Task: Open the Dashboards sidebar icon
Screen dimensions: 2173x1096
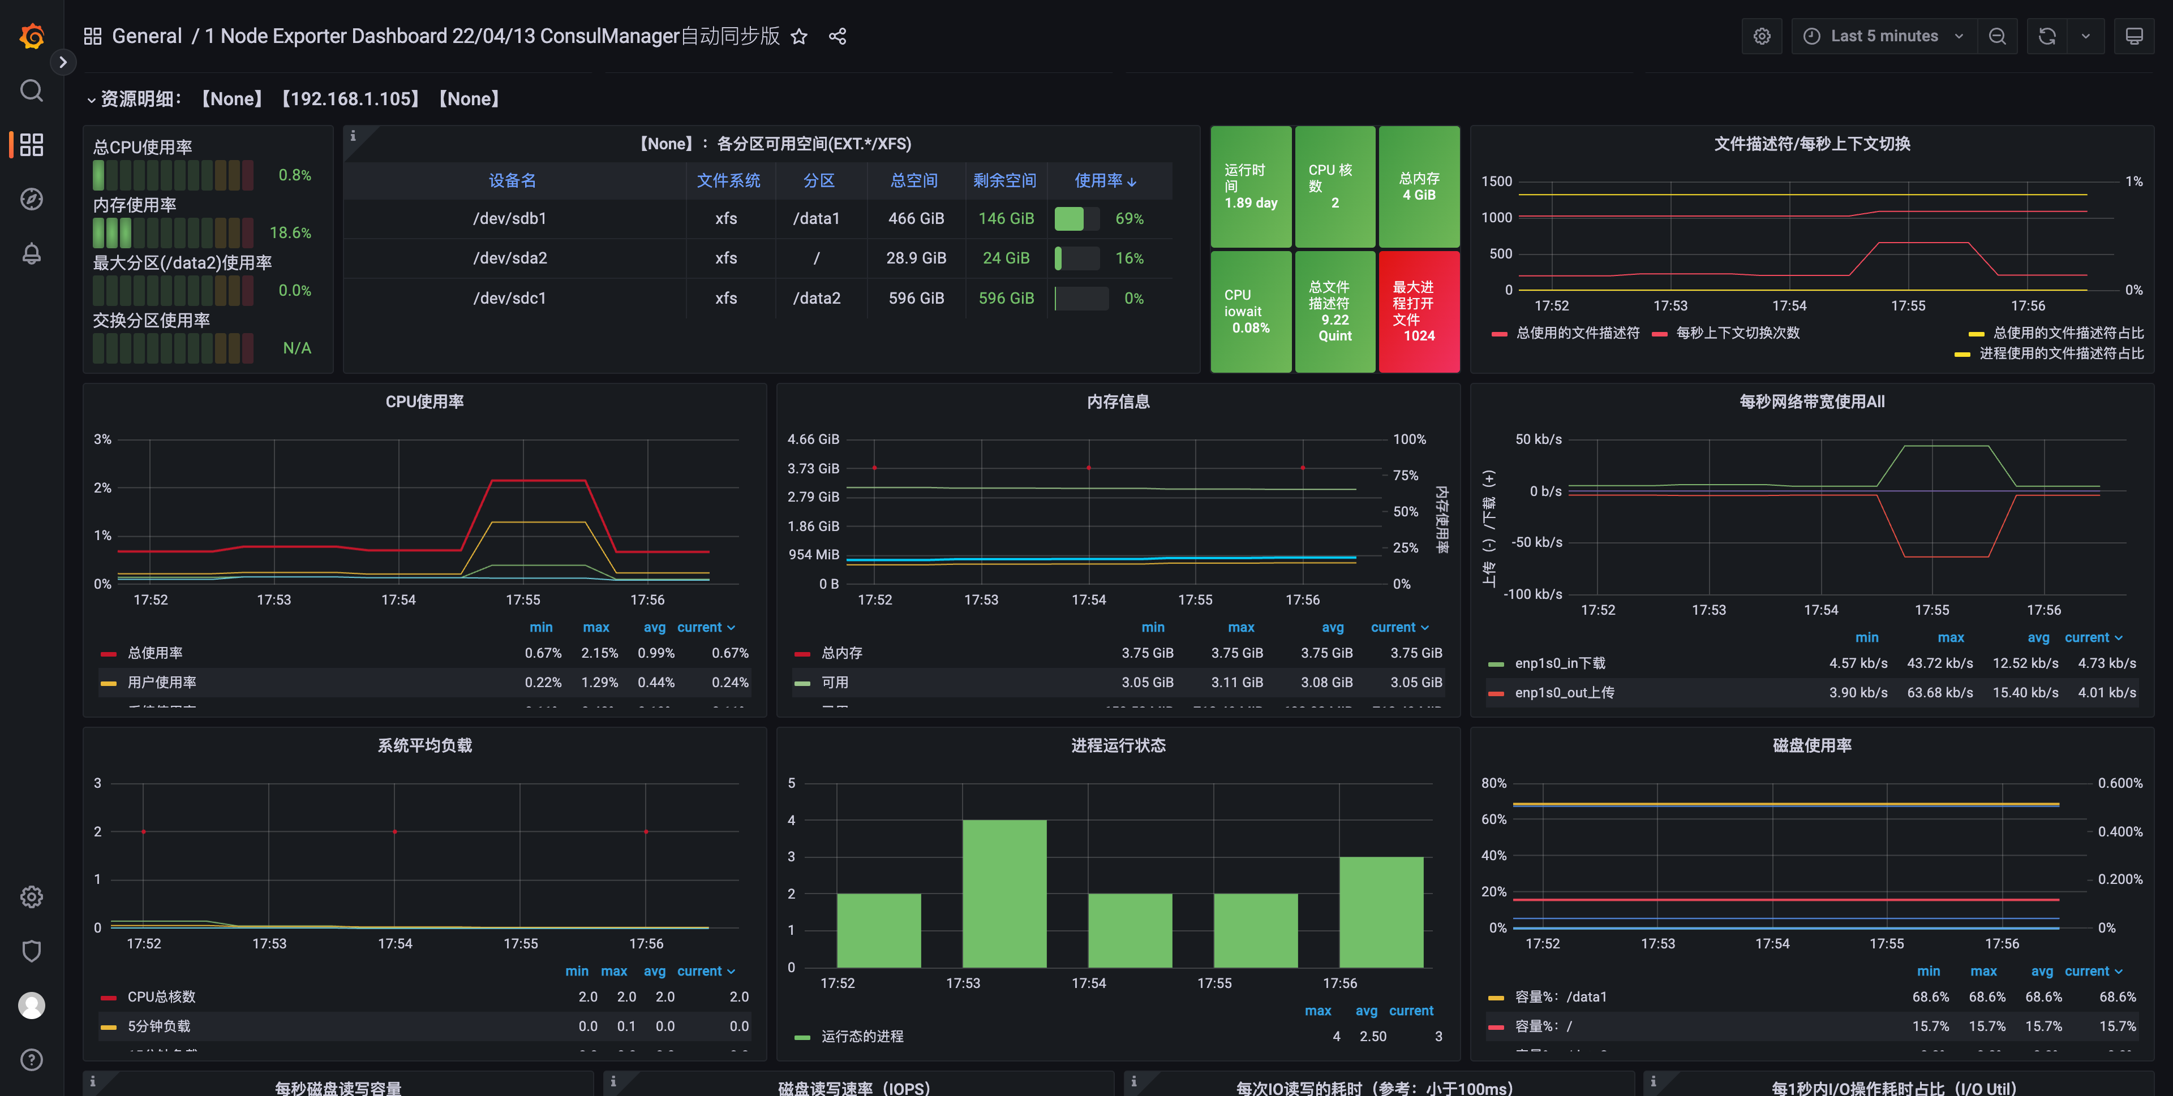Action: tap(31, 144)
